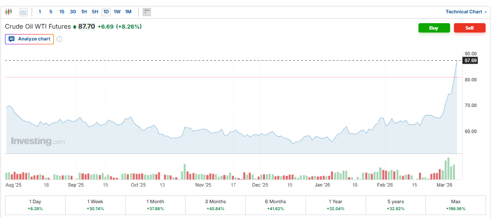
Task: Select the 1W interval
Action: (x=117, y=11)
